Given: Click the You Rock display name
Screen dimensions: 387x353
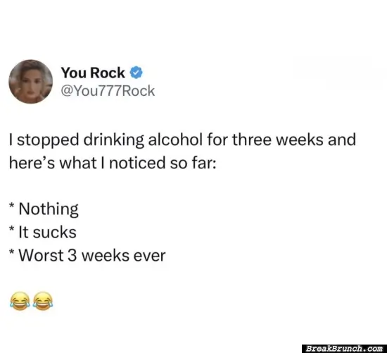Looking at the screenshot, I should pyautogui.click(x=93, y=73).
